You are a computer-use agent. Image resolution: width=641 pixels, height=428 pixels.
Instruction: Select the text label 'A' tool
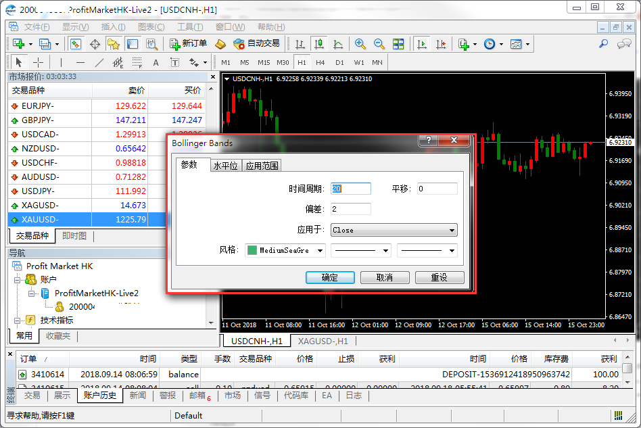(156, 62)
